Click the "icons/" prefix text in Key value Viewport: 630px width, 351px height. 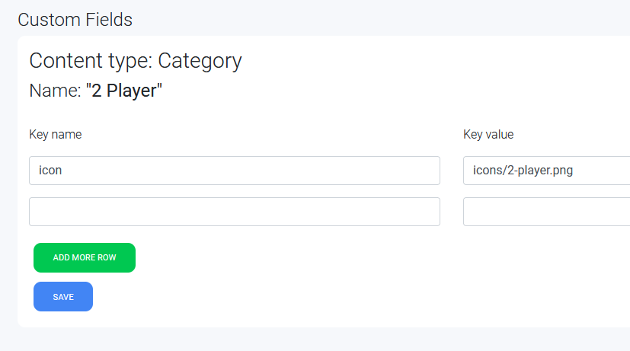(x=490, y=171)
